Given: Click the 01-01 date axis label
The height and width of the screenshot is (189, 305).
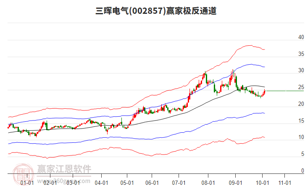Looking at the screenshot, I should pyautogui.click(x=27, y=183).
